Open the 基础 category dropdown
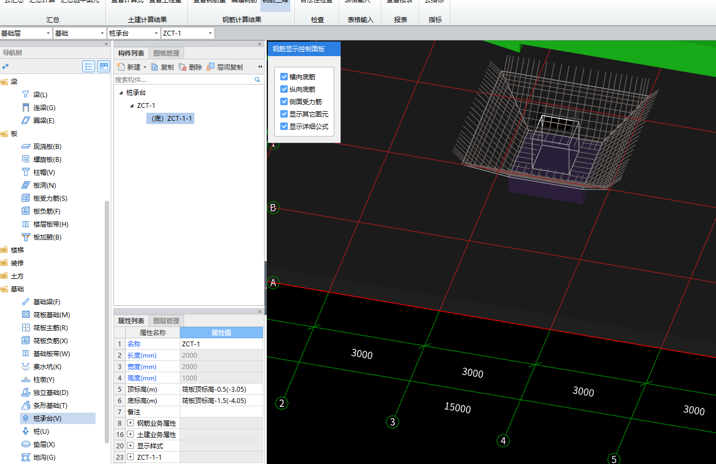This screenshot has width=716, height=464. click(x=102, y=33)
